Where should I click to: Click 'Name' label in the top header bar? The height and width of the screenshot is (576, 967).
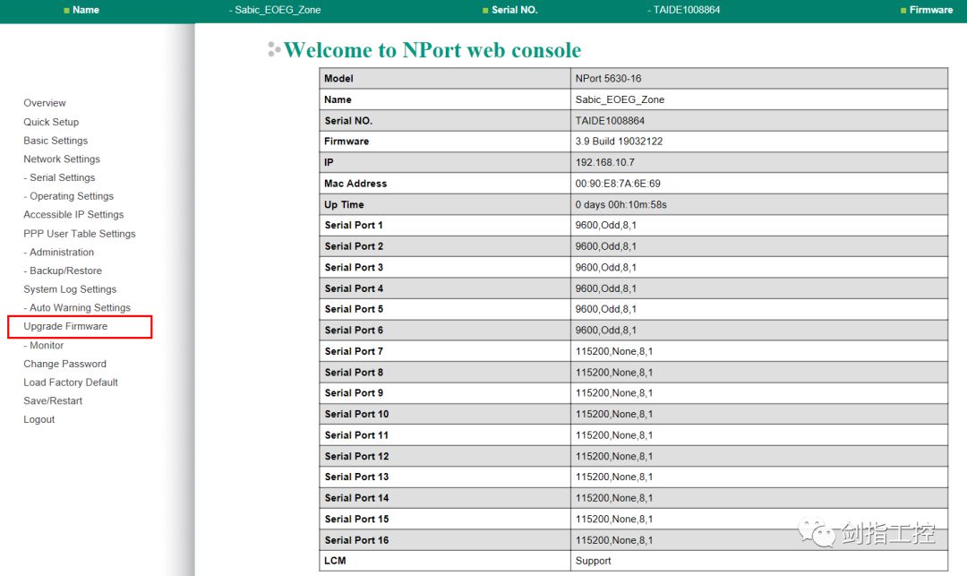click(x=86, y=10)
